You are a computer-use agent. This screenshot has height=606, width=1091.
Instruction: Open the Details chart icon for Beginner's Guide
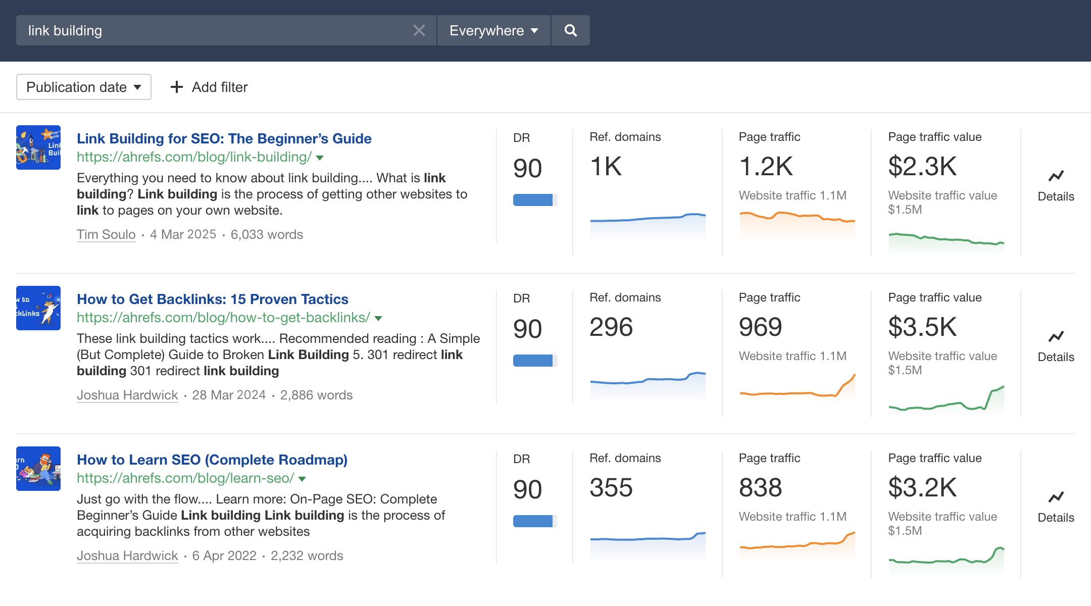[x=1056, y=176]
